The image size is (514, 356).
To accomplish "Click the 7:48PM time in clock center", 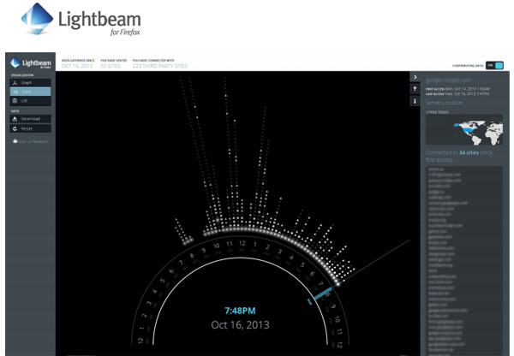I will (240, 311).
